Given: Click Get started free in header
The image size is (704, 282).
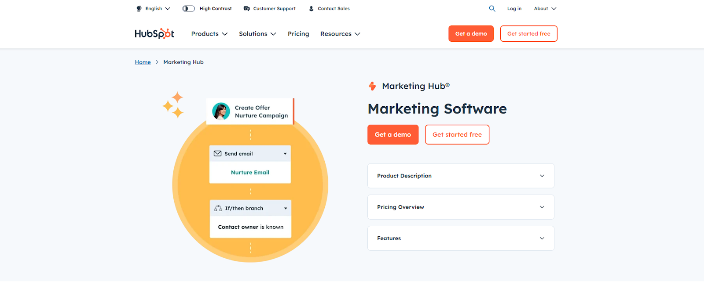Looking at the screenshot, I should (x=528, y=33).
